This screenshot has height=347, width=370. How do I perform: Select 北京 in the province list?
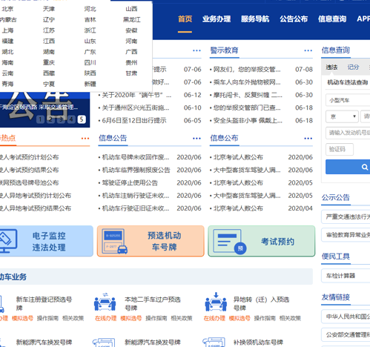(7, 9)
